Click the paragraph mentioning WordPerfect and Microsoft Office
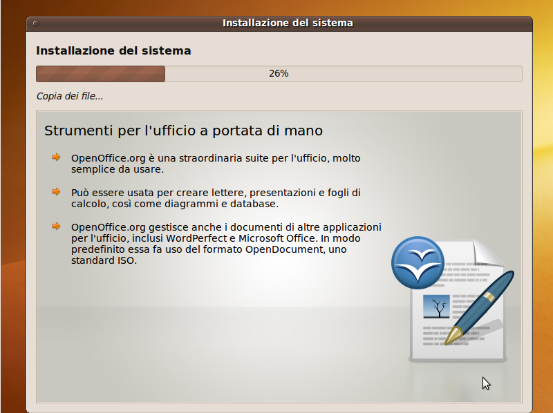Screen dimensions: 553x413 pyautogui.click(x=226, y=244)
